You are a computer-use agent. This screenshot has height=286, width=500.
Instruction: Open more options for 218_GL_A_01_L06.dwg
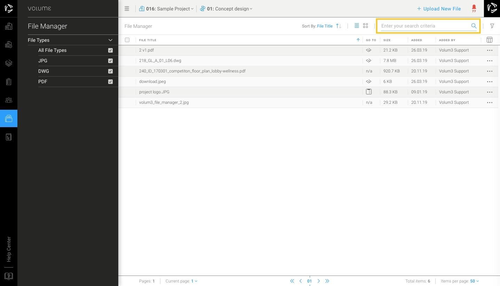490,61
